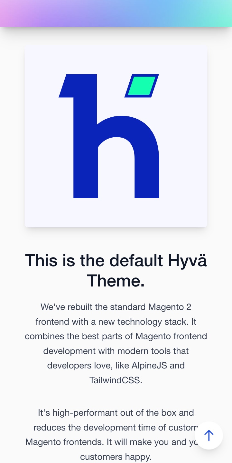
Task: Click the gradient banner at the top
Action: click(116, 13)
